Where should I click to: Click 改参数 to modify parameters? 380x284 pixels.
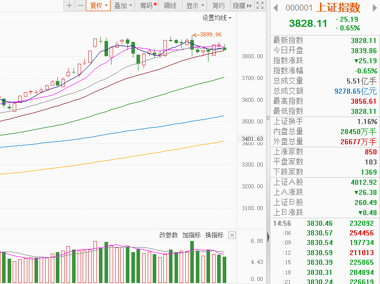click(x=168, y=235)
